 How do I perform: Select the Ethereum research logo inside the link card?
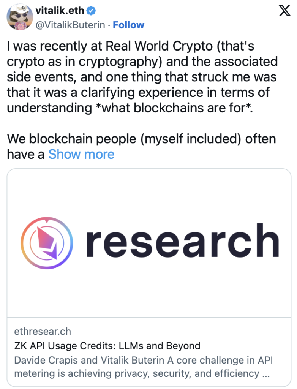click(x=47, y=242)
